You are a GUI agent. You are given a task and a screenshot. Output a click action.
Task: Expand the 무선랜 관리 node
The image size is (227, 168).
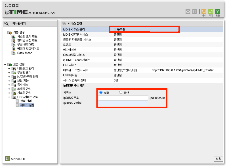coord(9,73)
